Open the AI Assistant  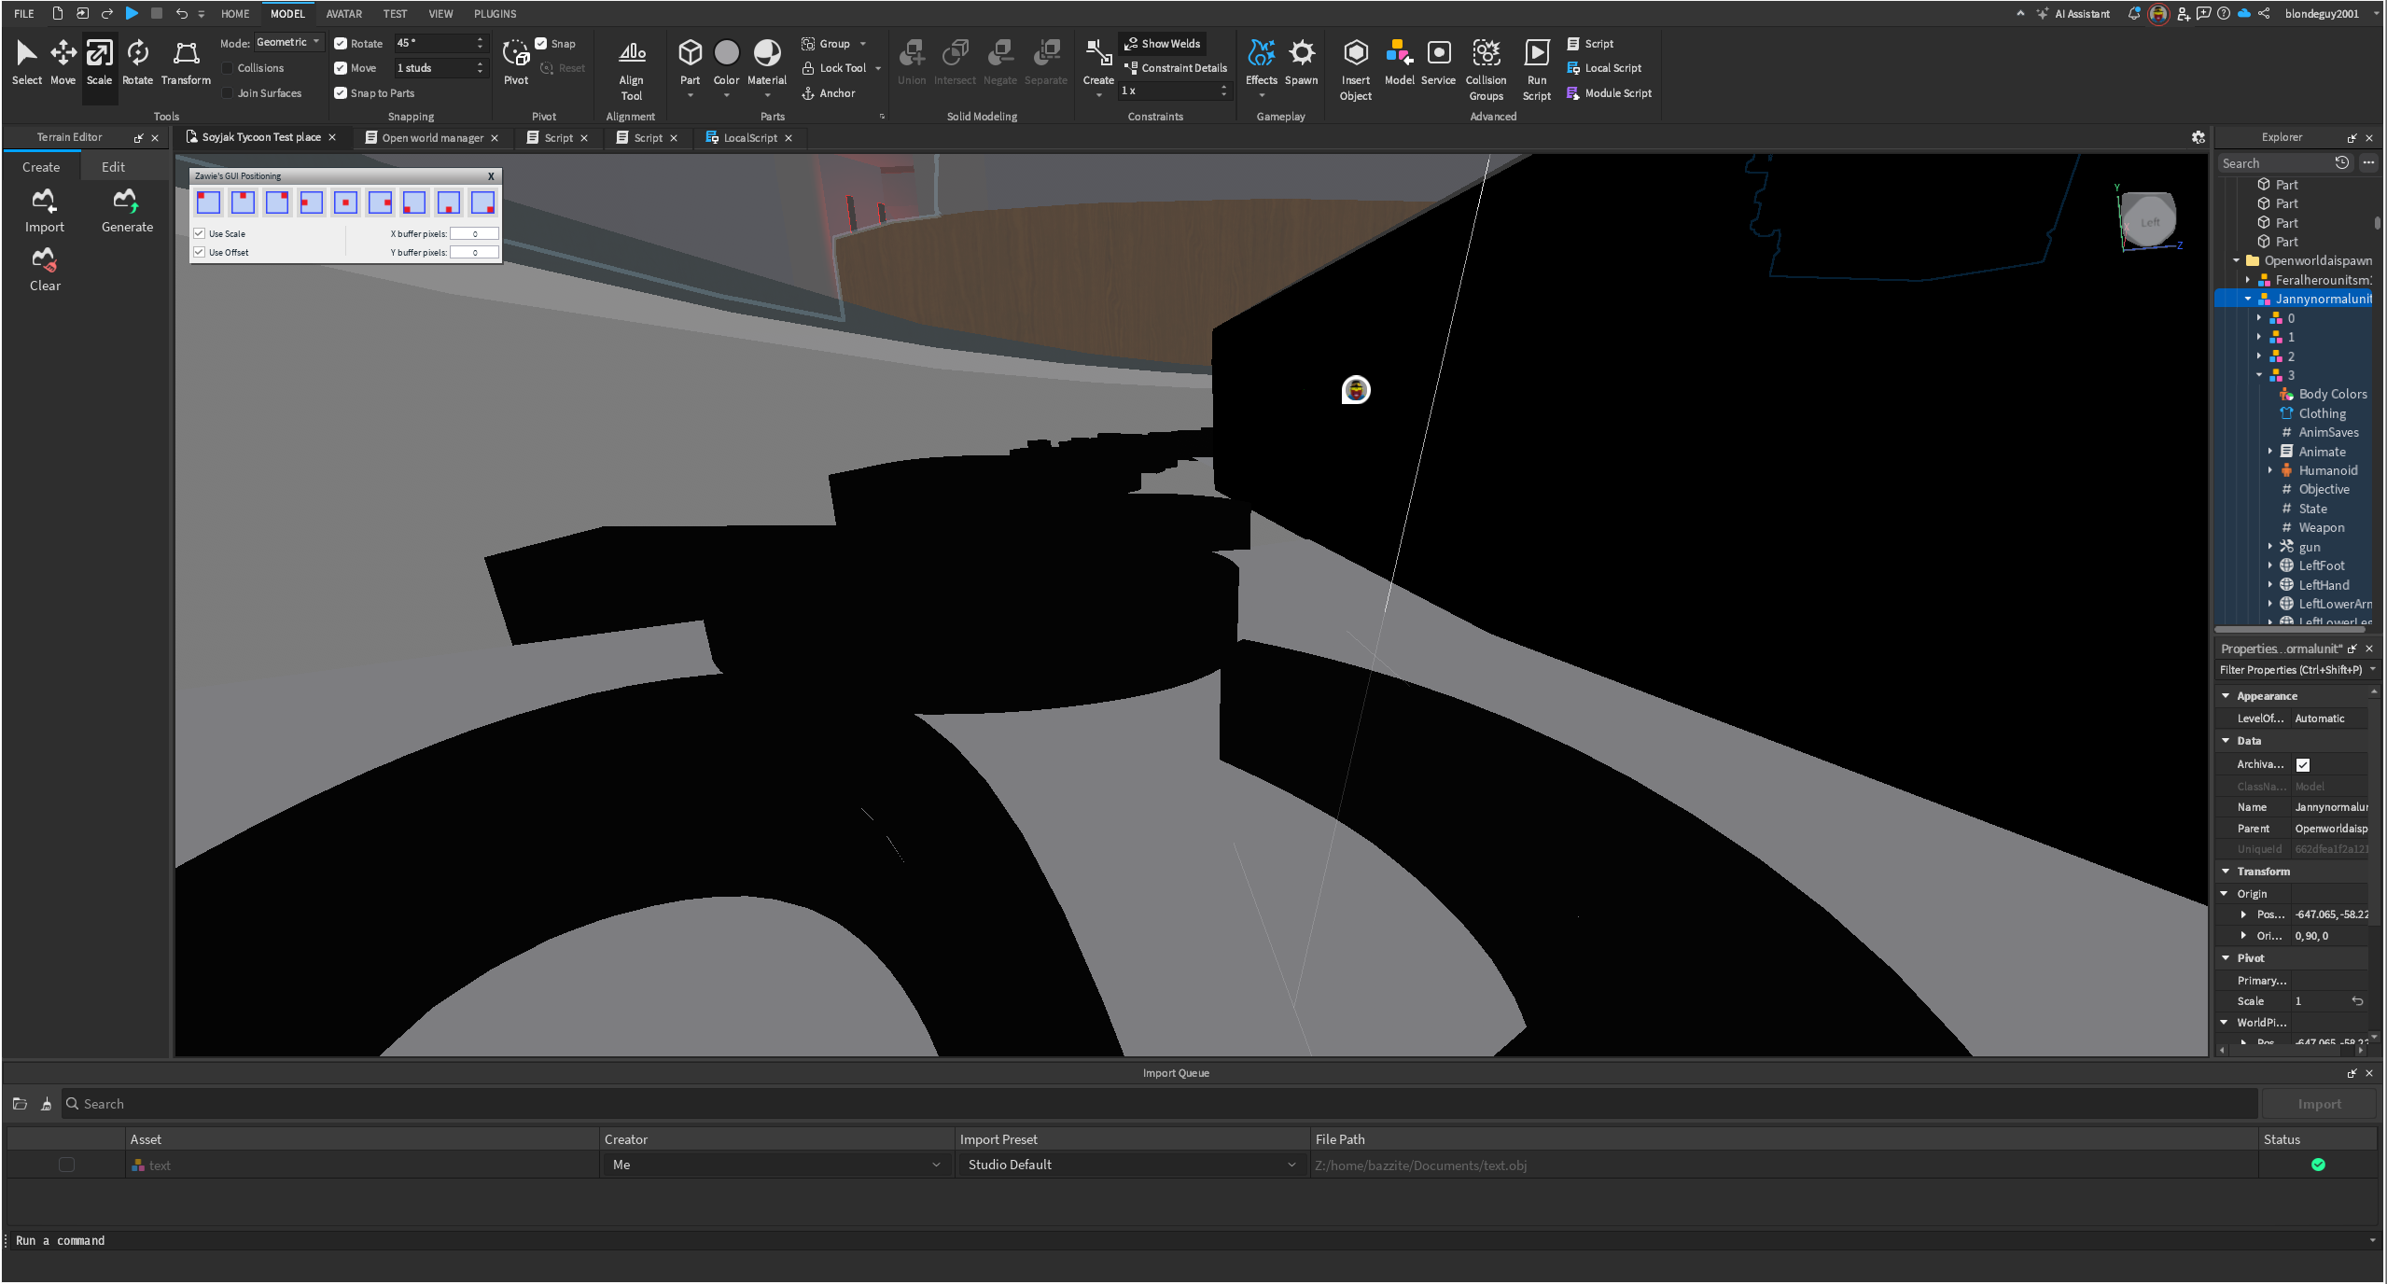2073,14
